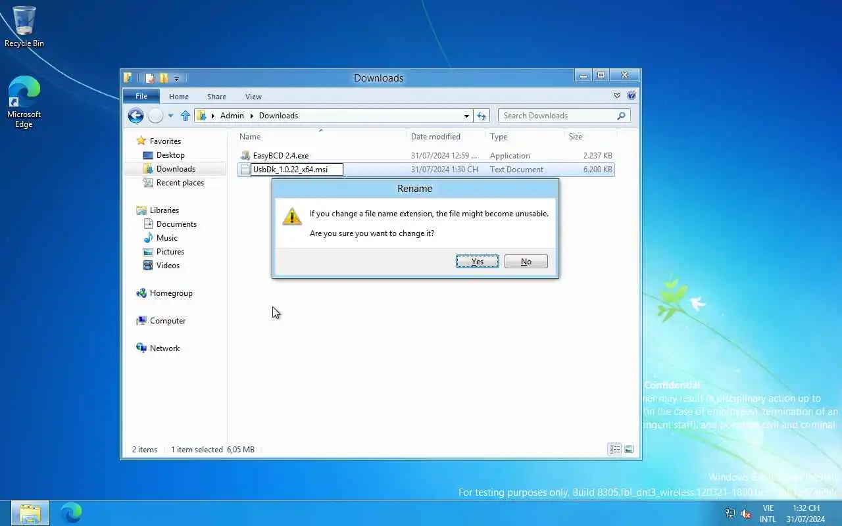Click Admin in the address path
842x526 pixels.
232,116
